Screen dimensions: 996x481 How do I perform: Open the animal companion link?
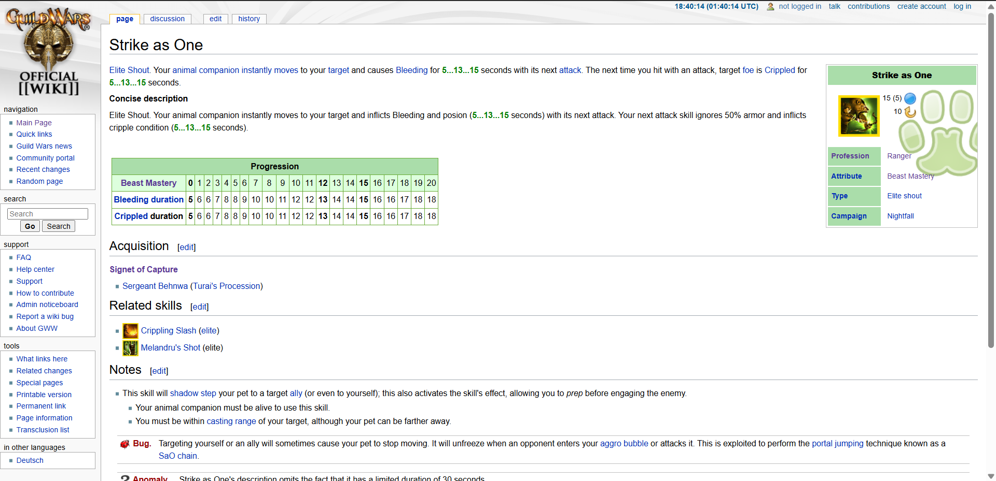[205, 70]
